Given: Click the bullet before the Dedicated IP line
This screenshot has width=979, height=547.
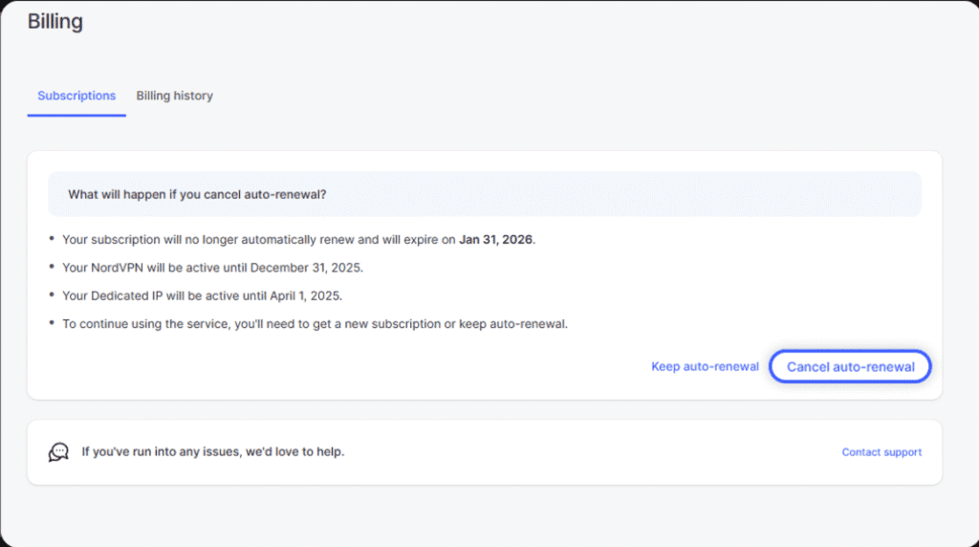Looking at the screenshot, I should 52,295.
